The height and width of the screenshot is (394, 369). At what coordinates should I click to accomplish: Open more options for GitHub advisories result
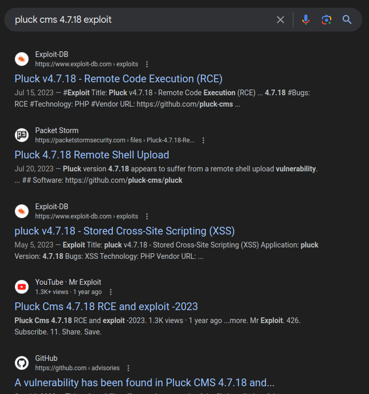tap(128, 368)
